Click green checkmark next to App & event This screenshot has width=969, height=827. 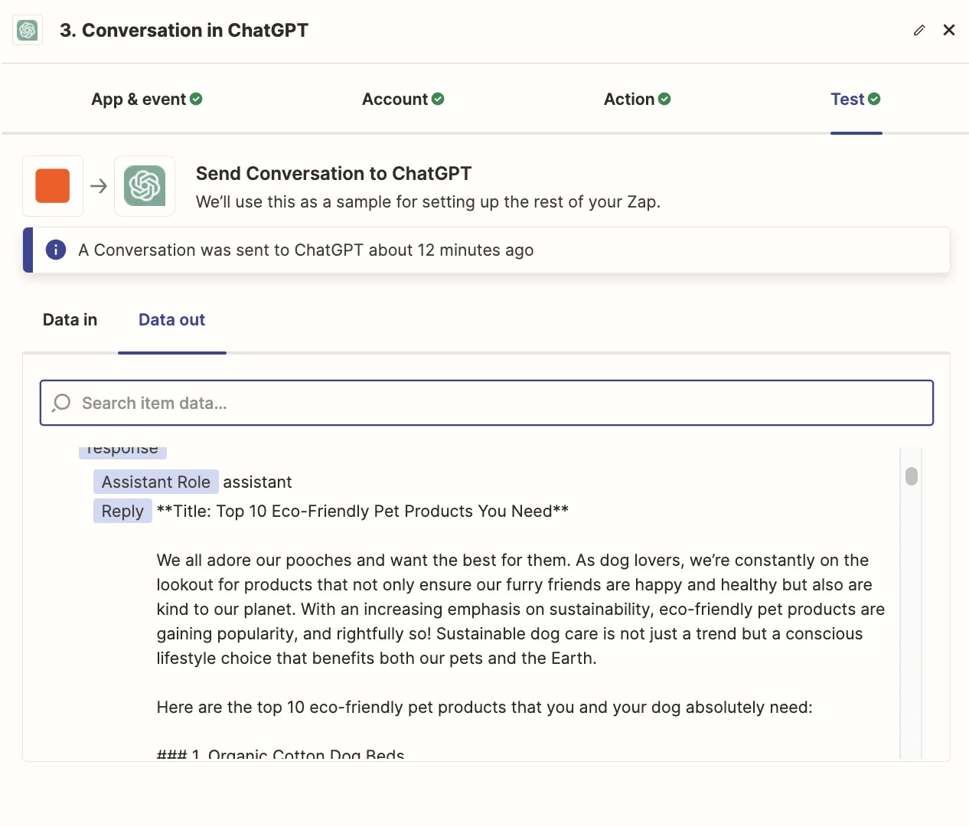click(196, 99)
